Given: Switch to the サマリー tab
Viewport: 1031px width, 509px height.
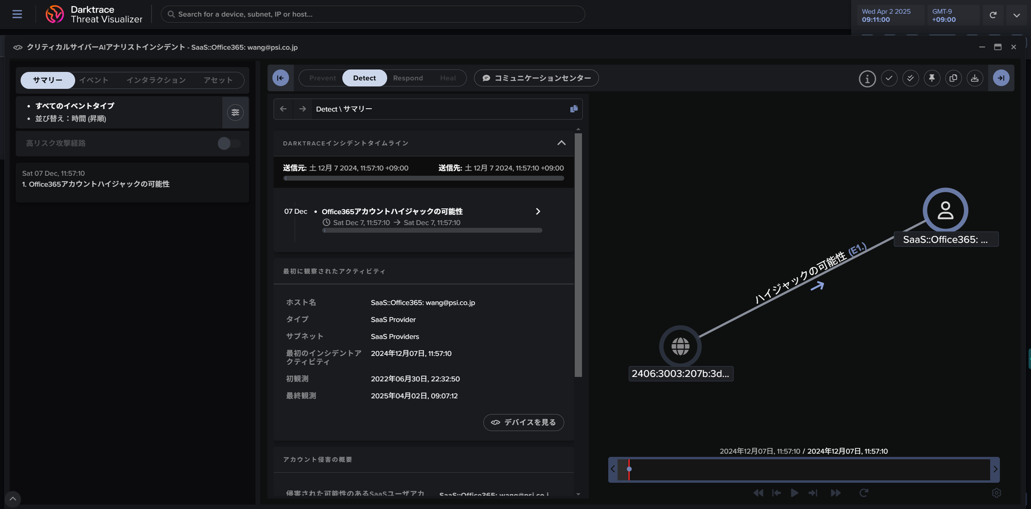Looking at the screenshot, I should (48, 80).
